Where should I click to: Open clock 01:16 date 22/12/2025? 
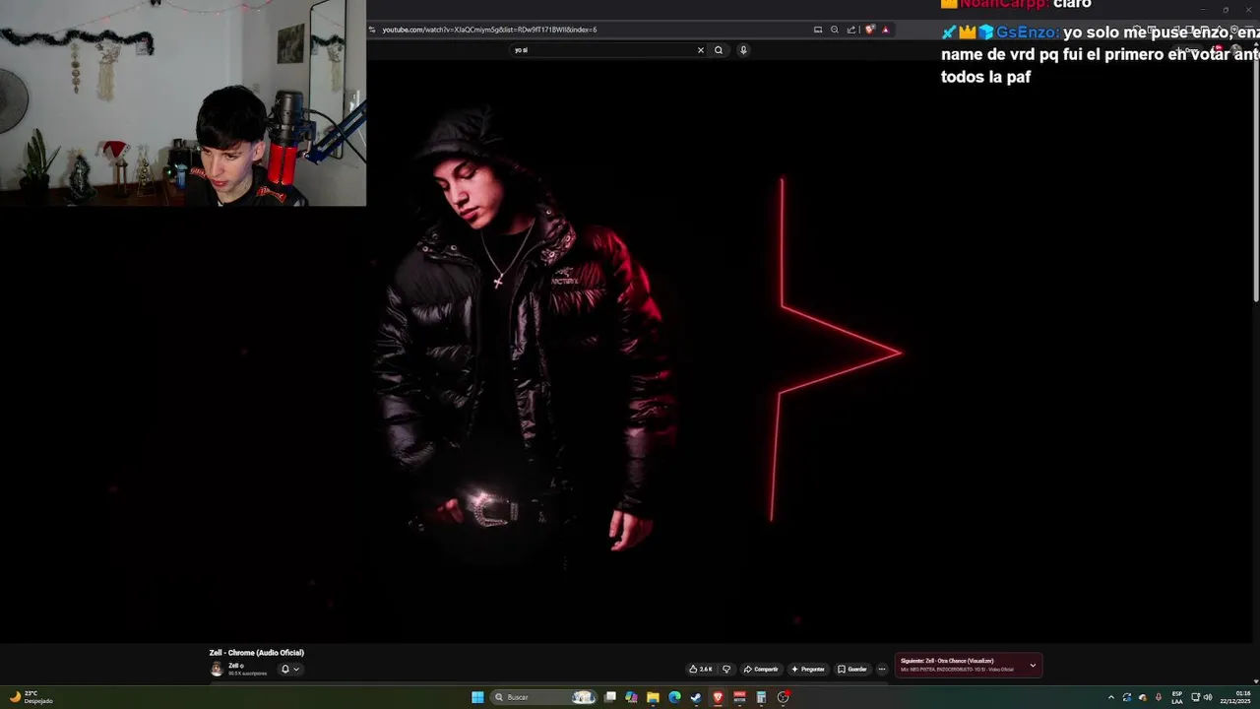tap(1237, 697)
